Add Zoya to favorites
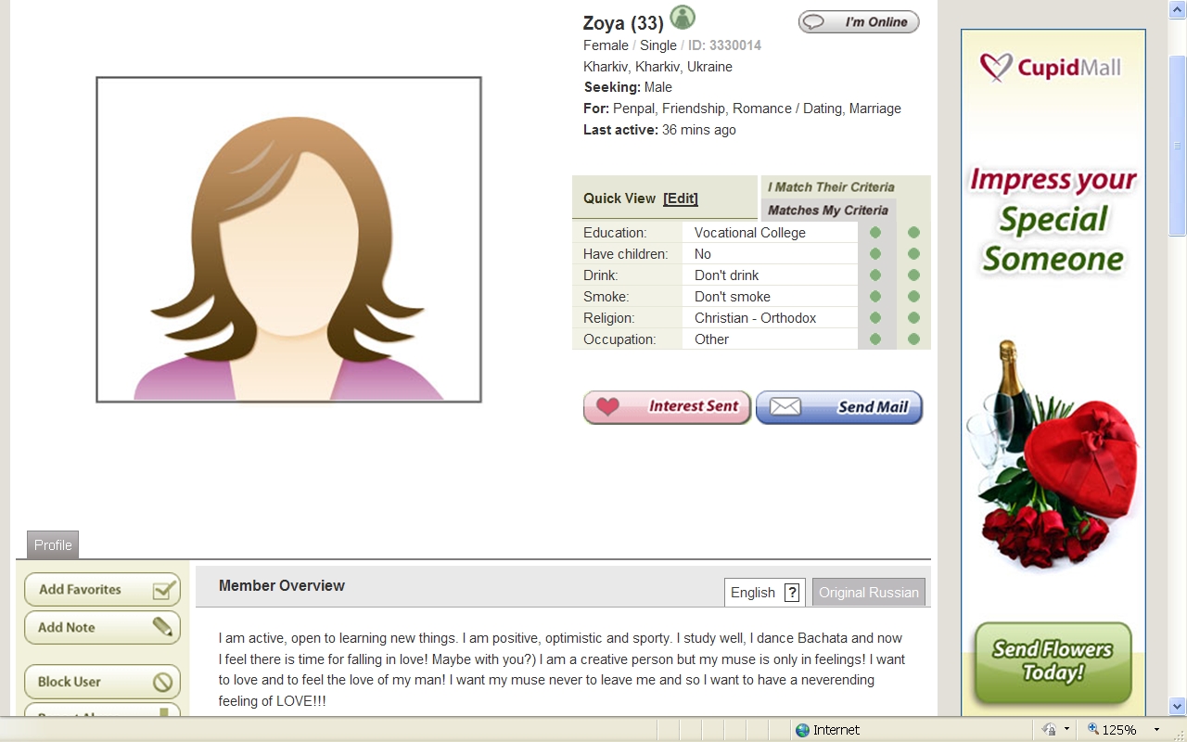The height and width of the screenshot is (742, 1187). tap(102, 590)
